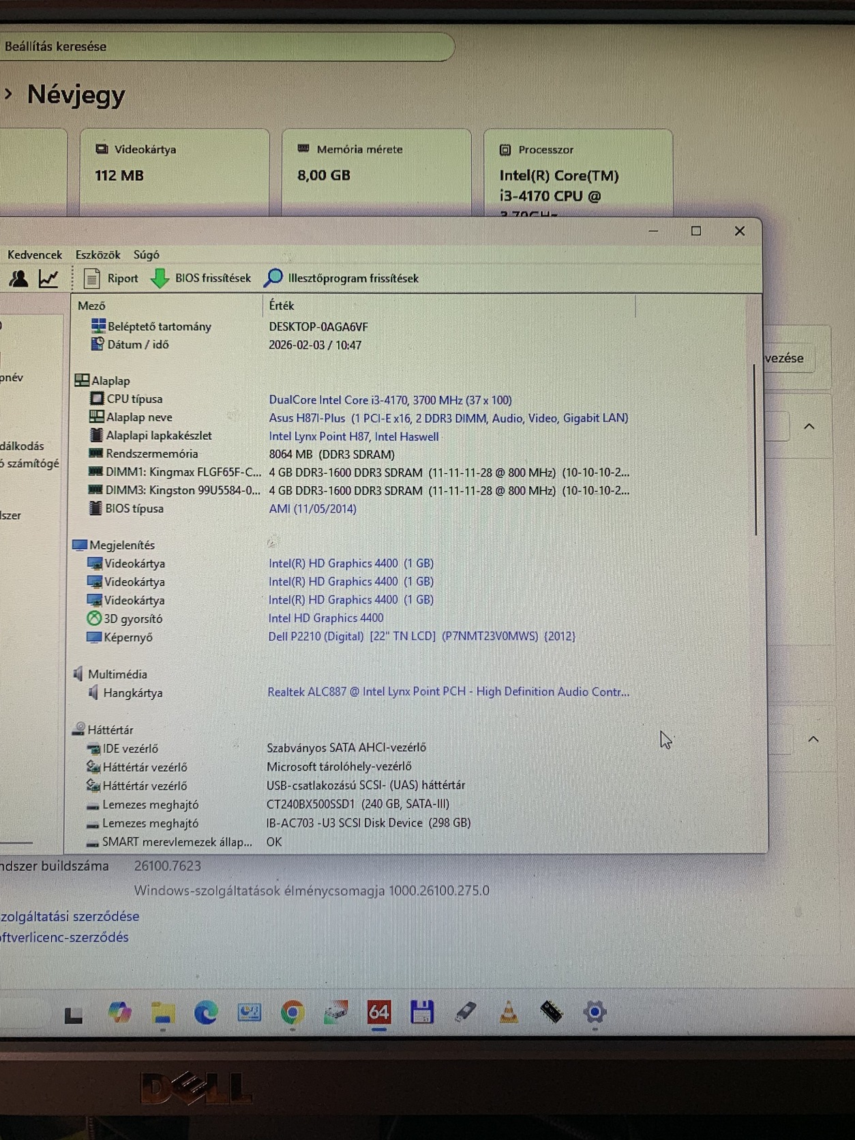
Task: Open the Súgó menu
Action: click(147, 254)
